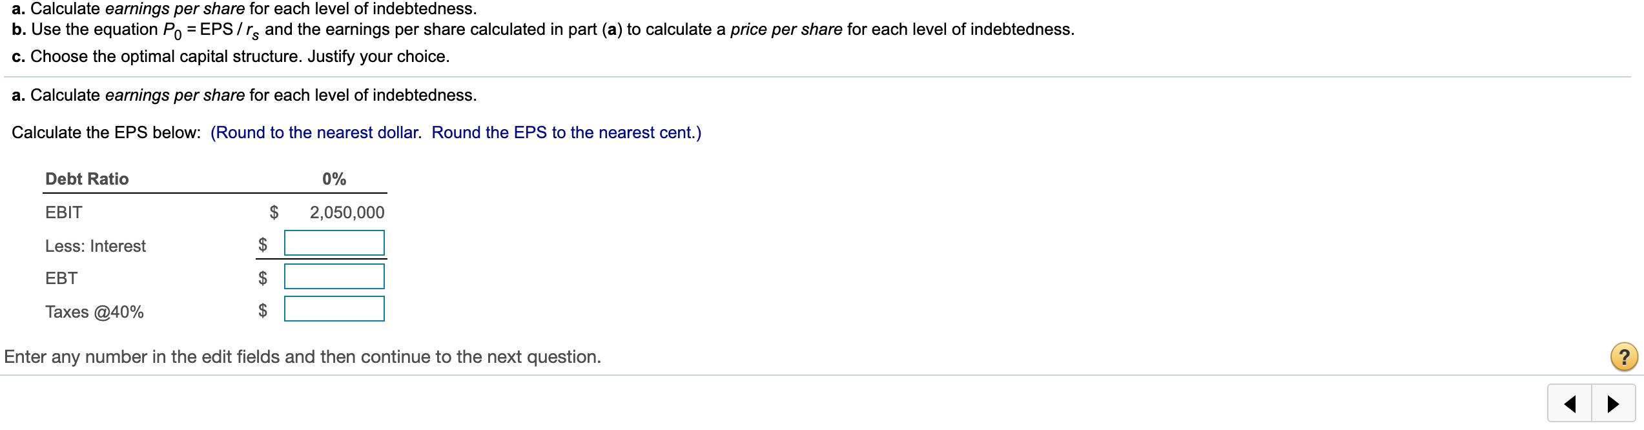Advance with the next question arrow
This screenshot has width=1644, height=430.
(1613, 404)
